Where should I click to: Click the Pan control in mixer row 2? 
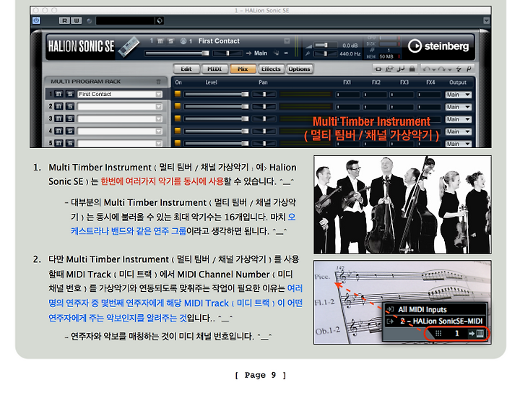click(264, 106)
